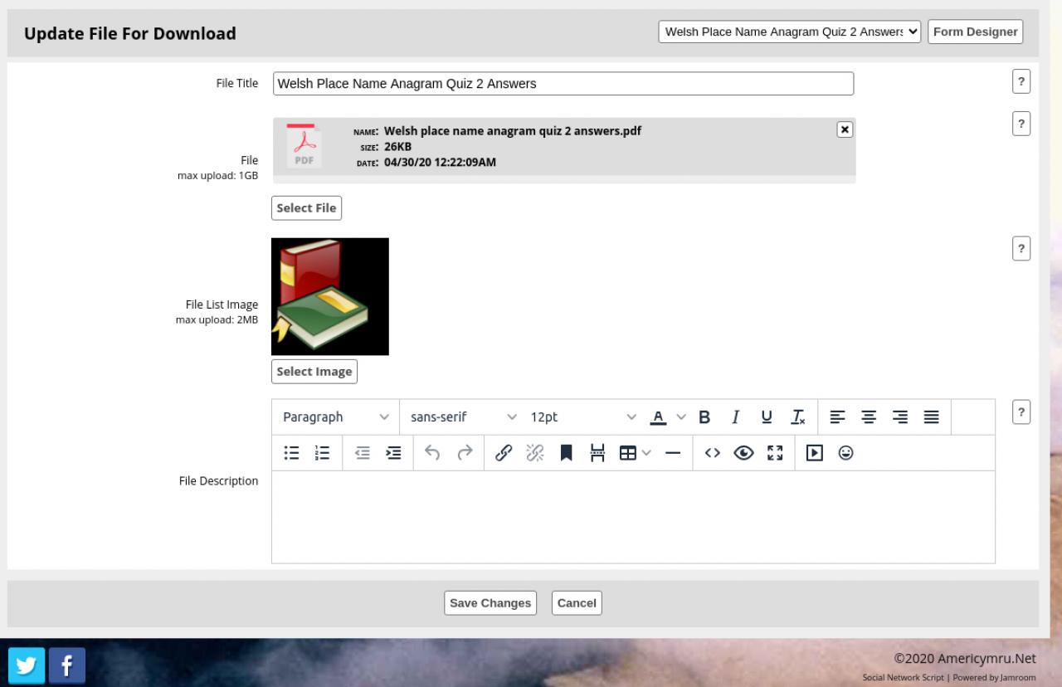Click the insert link icon
Viewport: 1062px width, 687px height.
503,453
